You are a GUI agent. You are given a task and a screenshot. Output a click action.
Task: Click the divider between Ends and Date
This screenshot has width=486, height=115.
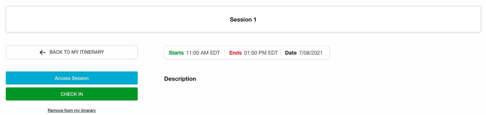[x=280, y=53]
